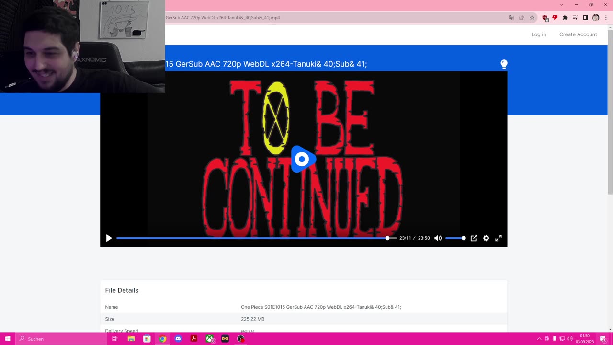Open Adobe Acrobat from the taskbar
Image resolution: width=613 pixels, height=345 pixels.
click(194, 339)
